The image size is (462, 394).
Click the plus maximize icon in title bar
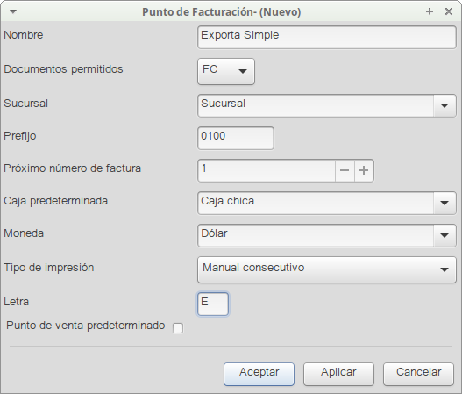[430, 11]
